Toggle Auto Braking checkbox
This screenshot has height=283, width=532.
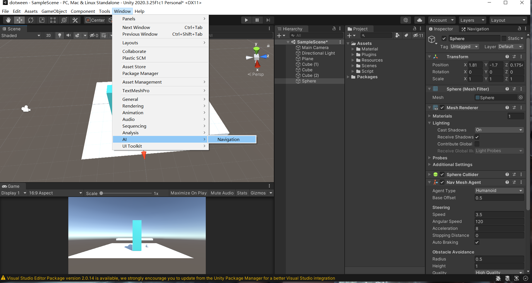point(477,242)
